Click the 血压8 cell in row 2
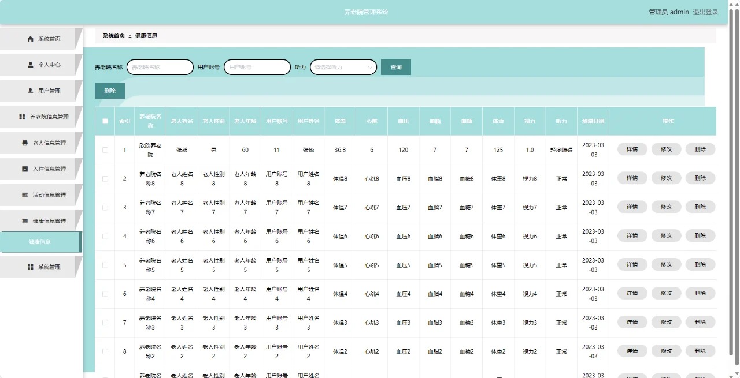The image size is (740, 378). (x=404, y=179)
